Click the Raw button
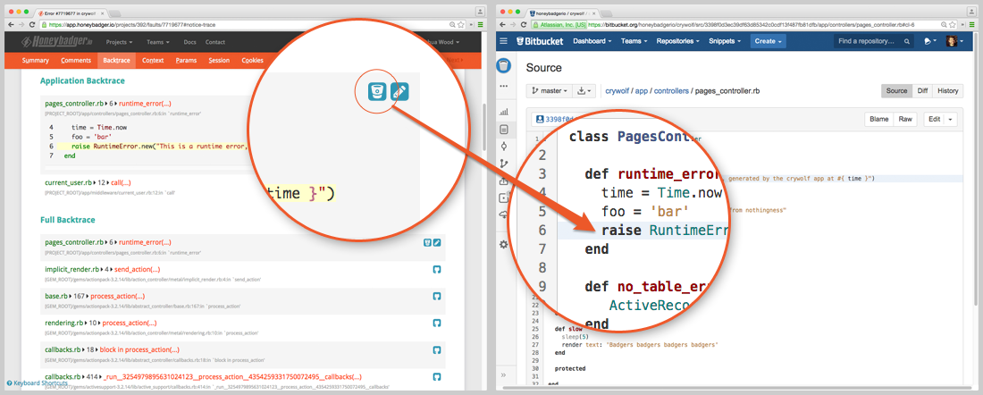 click(x=904, y=119)
